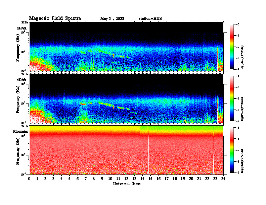The height and width of the screenshot is (205, 266).
Task: Click the "station=HUS" label
Action: pos(150,19)
